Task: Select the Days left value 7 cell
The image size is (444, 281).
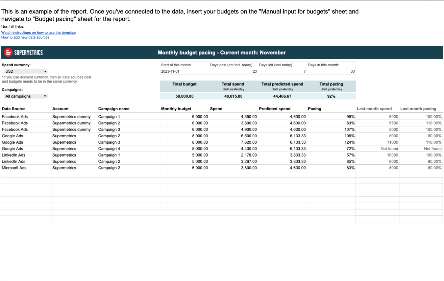Action: 282,71
